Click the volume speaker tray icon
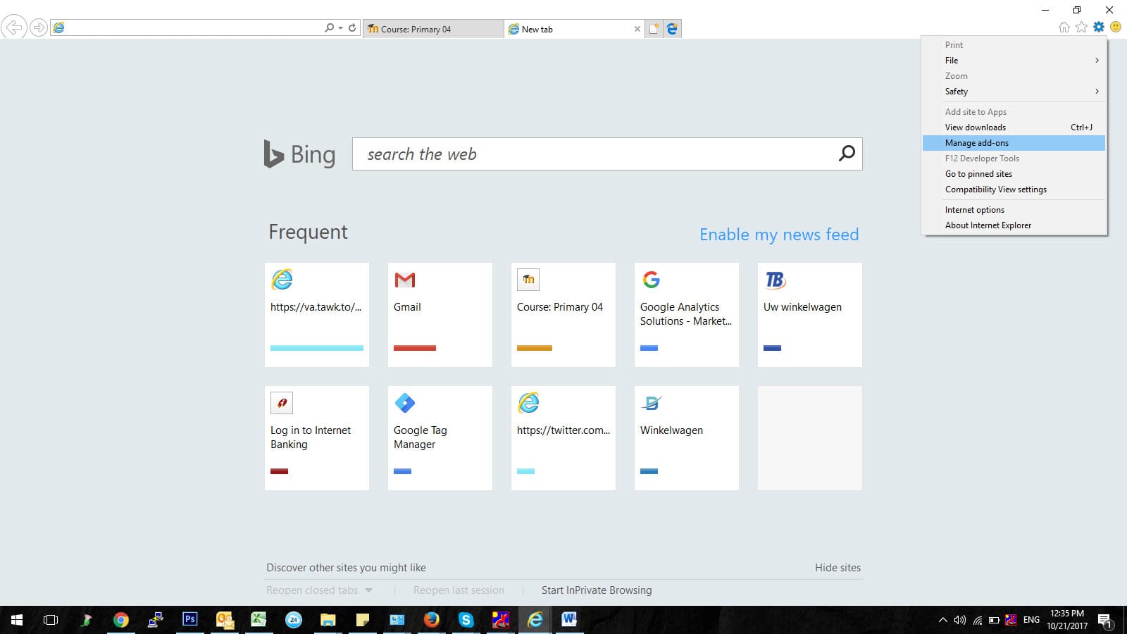This screenshot has height=634, width=1127. click(x=959, y=620)
